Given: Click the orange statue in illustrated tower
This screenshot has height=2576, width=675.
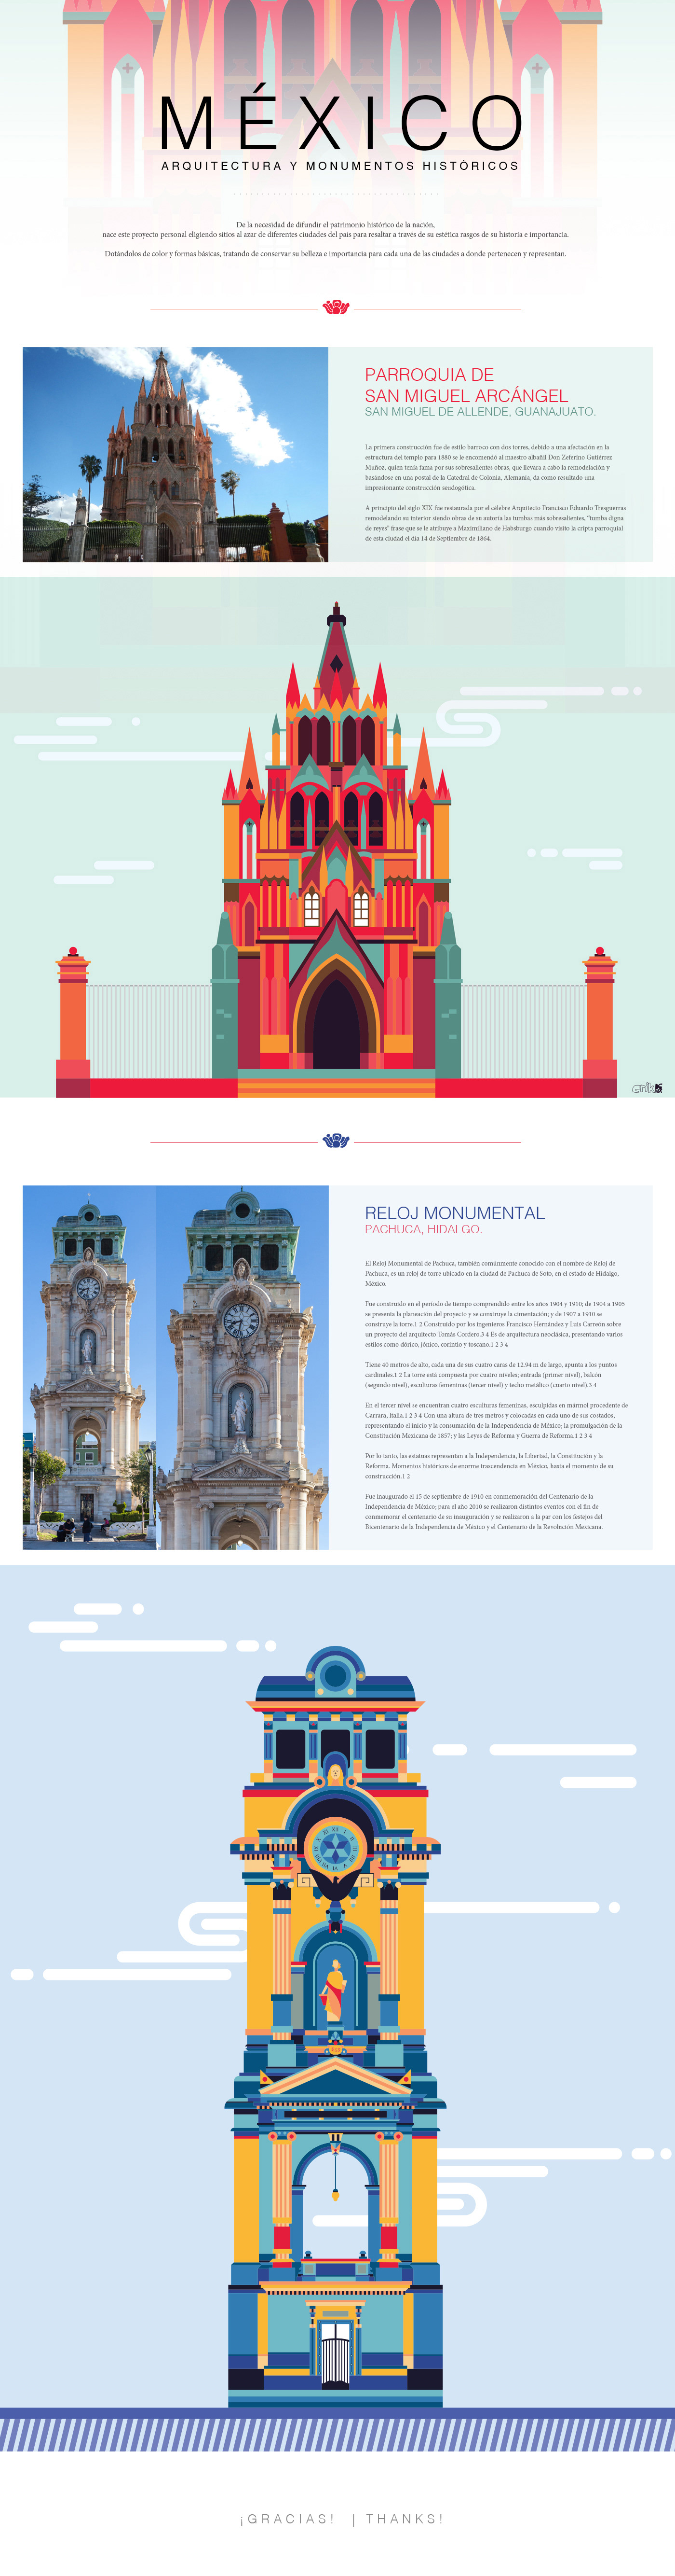Looking at the screenshot, I should tap(335, 1990).
